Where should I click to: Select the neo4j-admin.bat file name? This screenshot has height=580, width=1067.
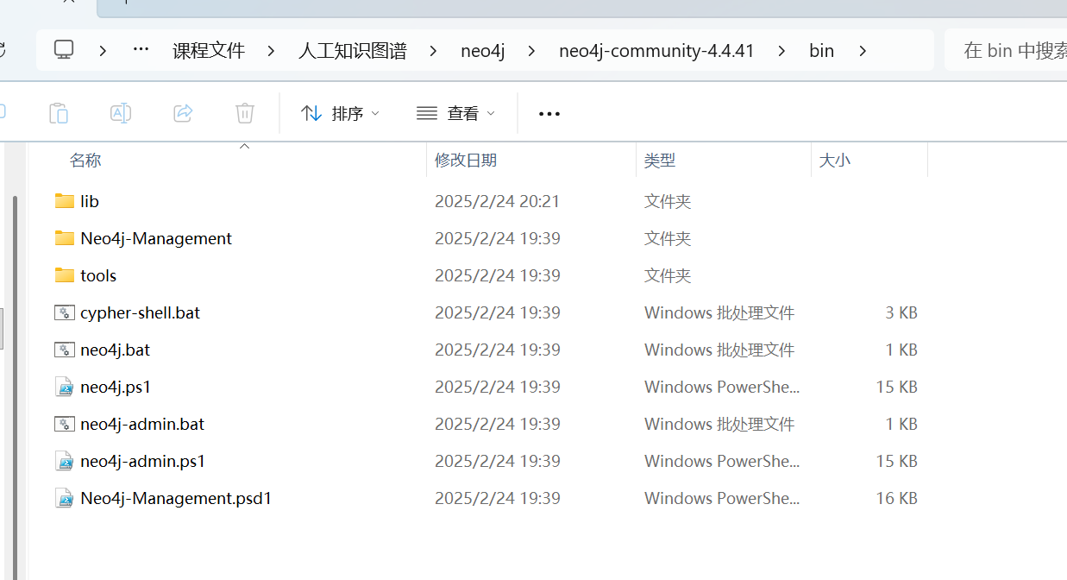(x=142, y=424)
